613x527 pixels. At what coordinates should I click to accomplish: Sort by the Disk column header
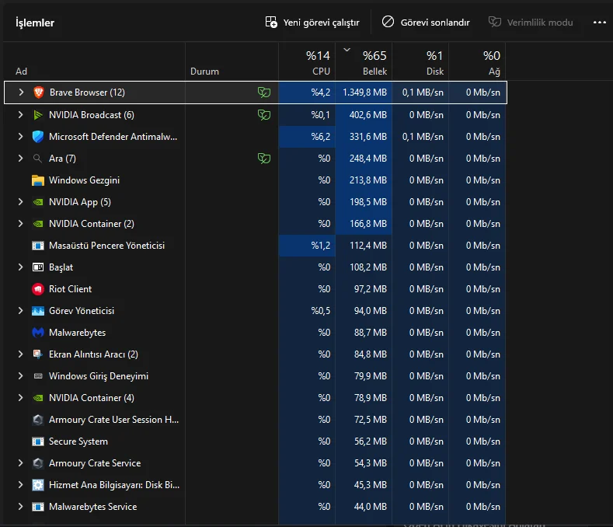[420, 61]
